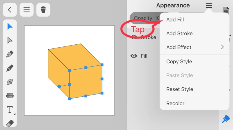The image size is (233, 130).
Task: Choose the Selection arrow tool
Action: point(10,27)
